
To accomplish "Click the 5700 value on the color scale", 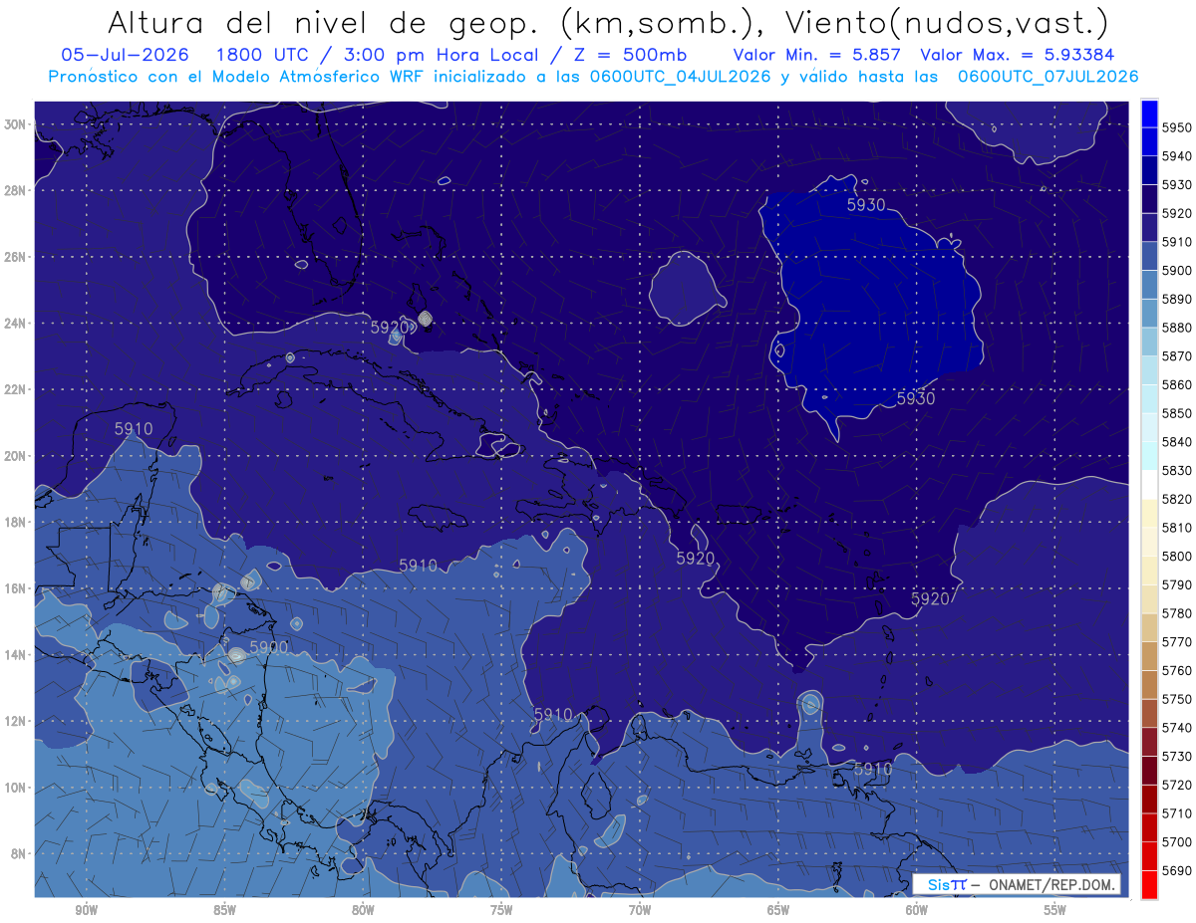I will click(x=1177, y=841).
